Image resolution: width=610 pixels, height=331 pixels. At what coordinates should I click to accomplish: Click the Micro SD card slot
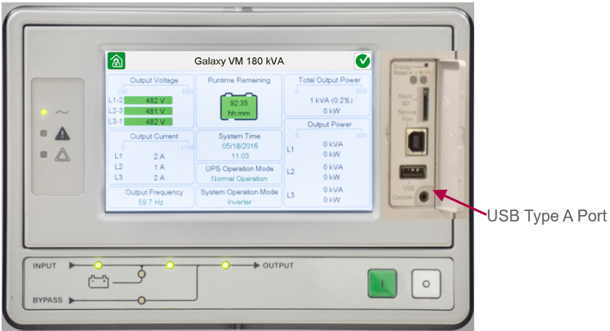pyautogui.click(x=426, y=104)
